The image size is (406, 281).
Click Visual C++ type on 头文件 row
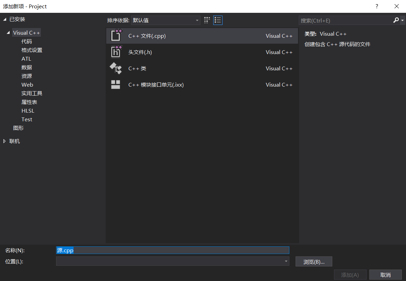[x=279, y=52]
